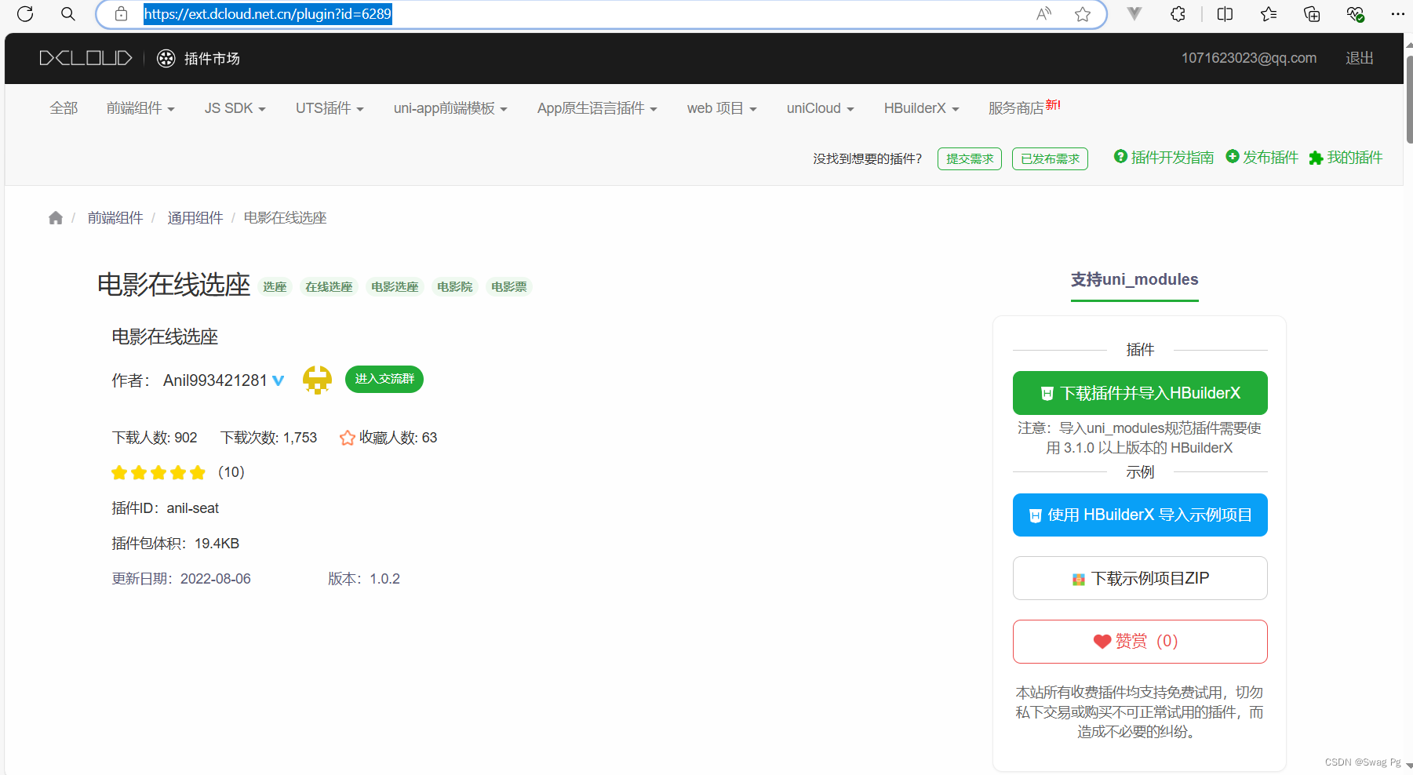The height and width of the screenshot is (775, 1413).
Task: Click 收藏人数: 63 text
Action: 398,438
